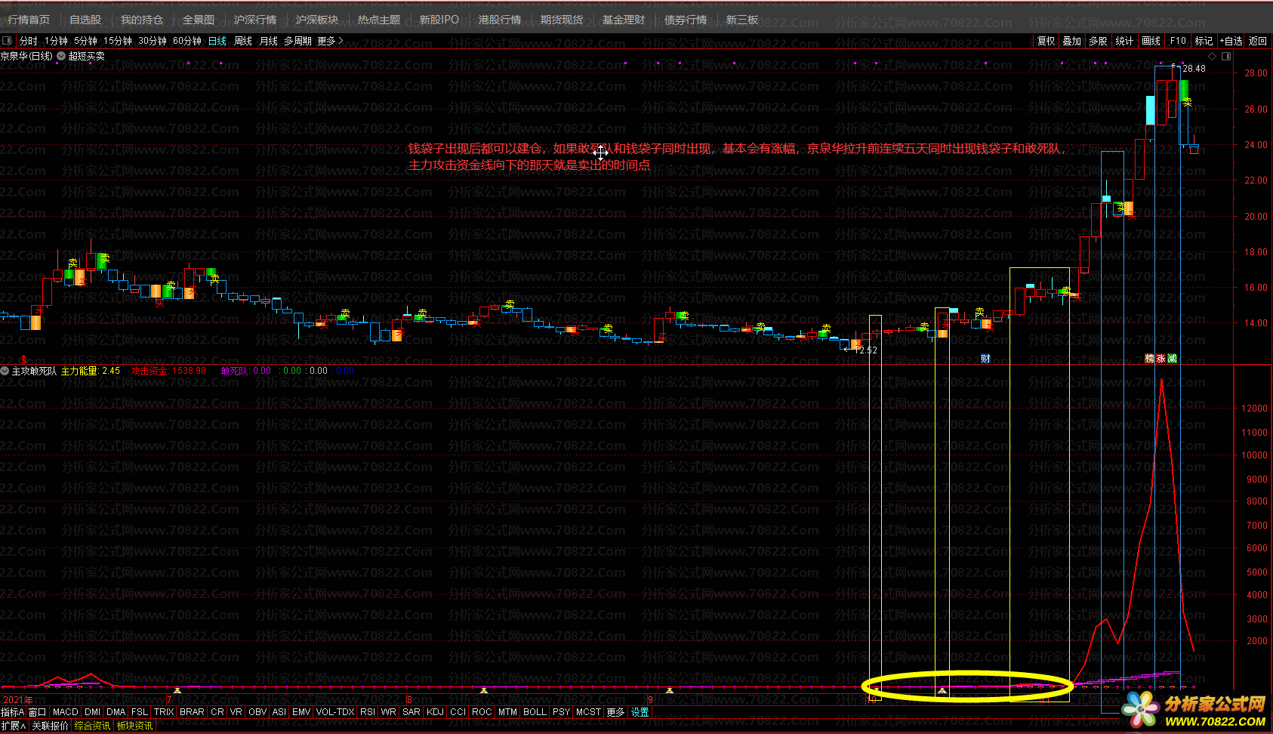Switch indicator to MCST
Screen dimensions: 1273x734
tap(588, 712)
